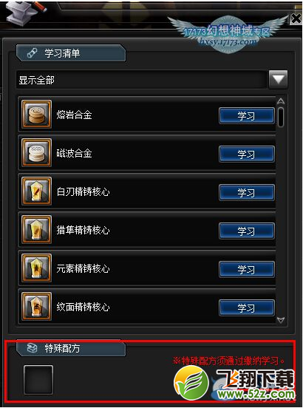
Task: Select the 白刃精铸核心 item icon
Action: tap(36, 191)
